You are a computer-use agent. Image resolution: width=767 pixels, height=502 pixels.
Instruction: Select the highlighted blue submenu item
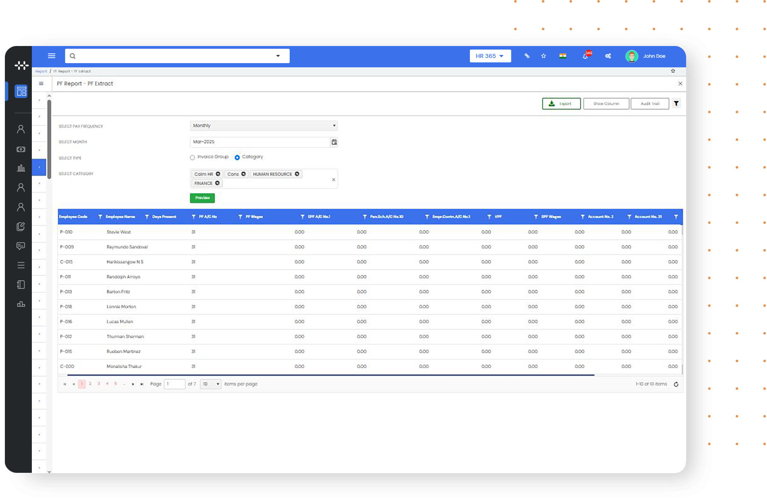tap(39, 167)
